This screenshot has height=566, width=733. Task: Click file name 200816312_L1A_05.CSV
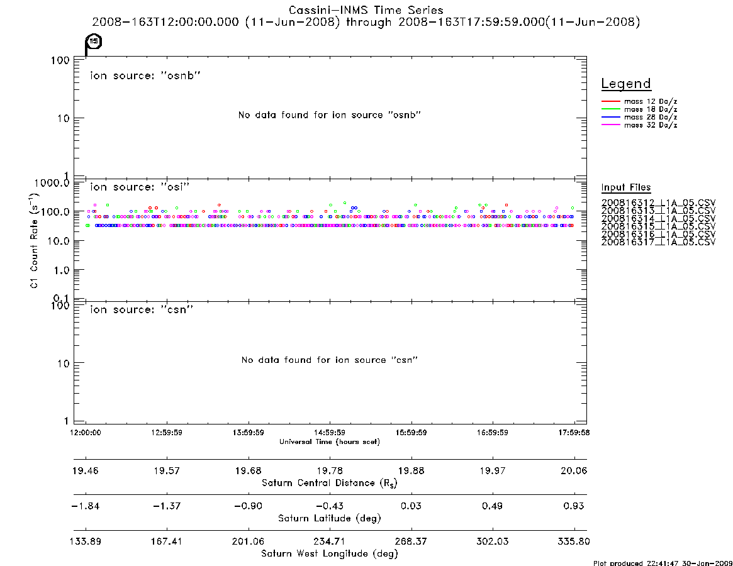(658, 203)
